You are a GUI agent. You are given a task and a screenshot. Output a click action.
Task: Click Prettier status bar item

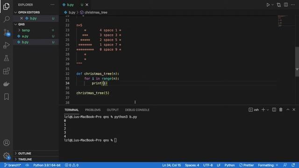246,165
